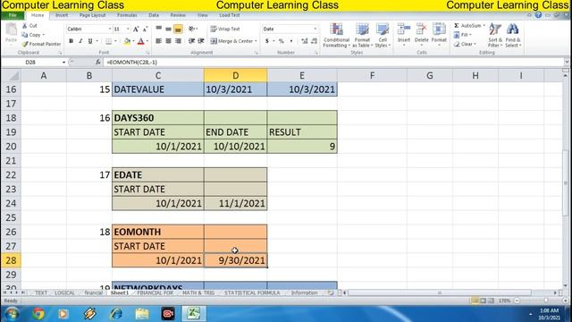The width and height of the screenshot is (572, 322).
Task: Open Internet Explorer from the taskbar
Action: (116, 314)
